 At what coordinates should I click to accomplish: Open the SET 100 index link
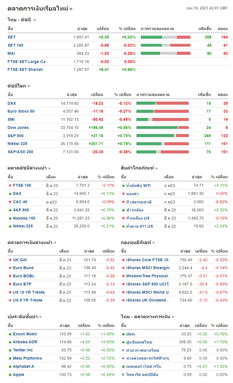point(15,45)
